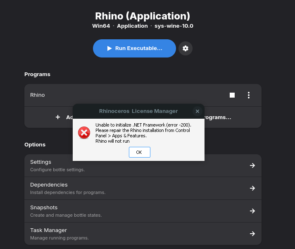The image size is (295, 249).
Task: Open the gear icon beside Run Executable
Action: [x=186, y=48]
